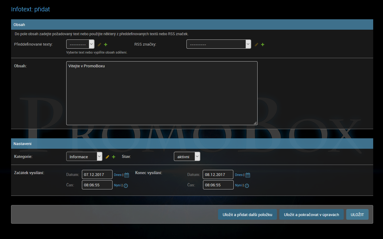Viewport: 383px width, 239px height.
Task: Change Stav dropdown from aktivní
Action: 187,157
